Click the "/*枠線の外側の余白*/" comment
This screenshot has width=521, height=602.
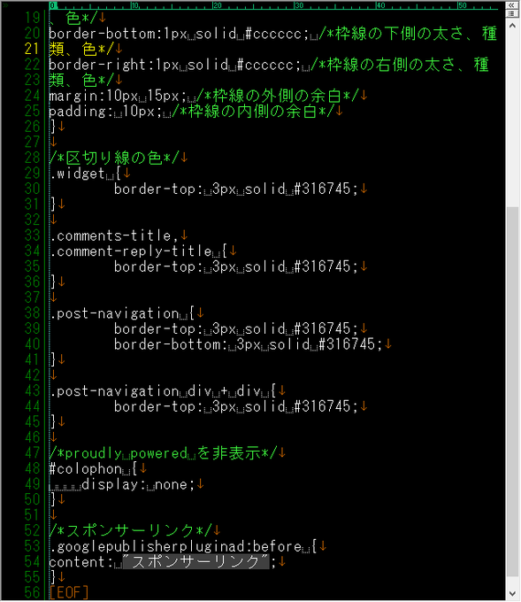(x=278, y=96)
